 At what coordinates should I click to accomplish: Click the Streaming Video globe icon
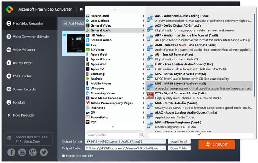click(x=87, y=93)
